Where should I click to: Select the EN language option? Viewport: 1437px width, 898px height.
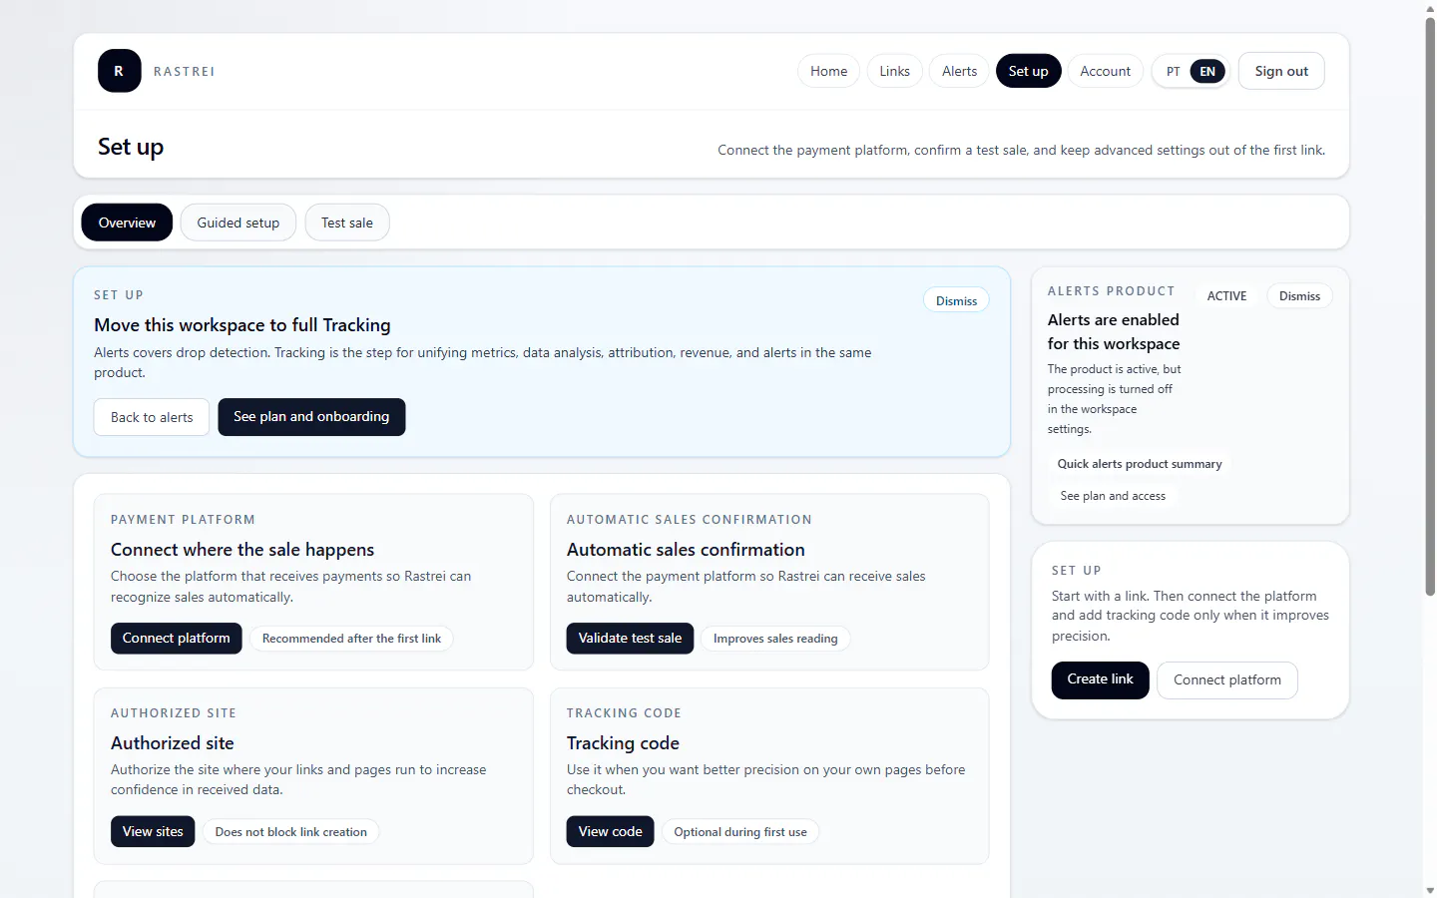click(1207, 71)
